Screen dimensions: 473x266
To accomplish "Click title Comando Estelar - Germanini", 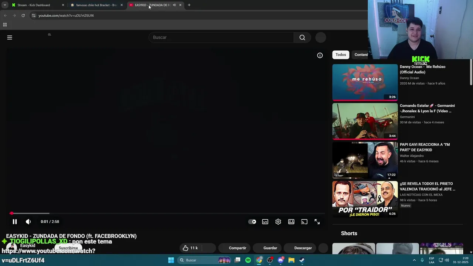I will coord(427,108).
